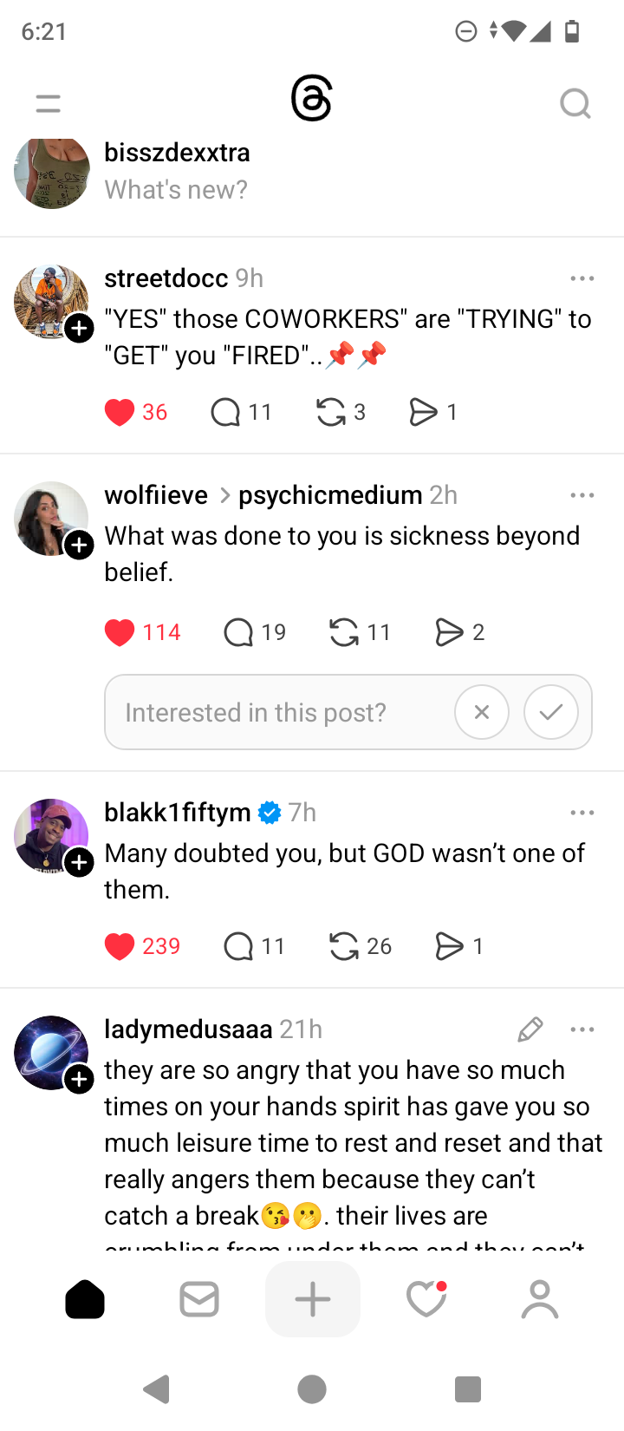The width and height of the screenshot is (624, 1431).
Task: Open the activity heart tab
Action: (x=426, y=1299)
